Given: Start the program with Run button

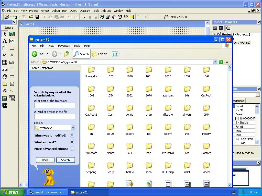Looking at the screenshot, I should pyautogui.click(x=84, y=17).
